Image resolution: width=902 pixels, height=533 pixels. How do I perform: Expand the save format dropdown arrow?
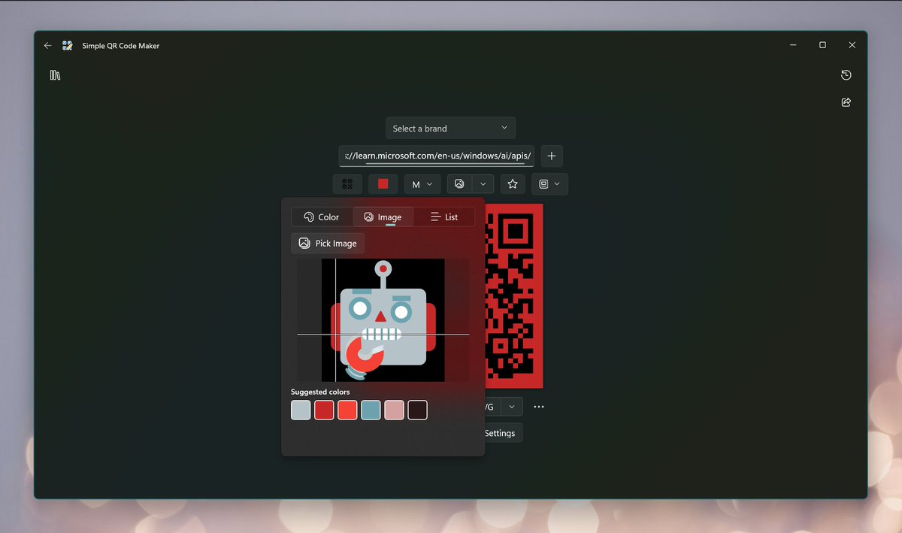pyautogui.click(x=511, y=407)
